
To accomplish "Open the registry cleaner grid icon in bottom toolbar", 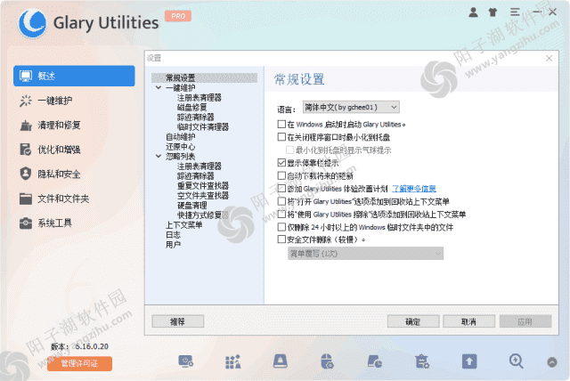I will 233,361.
